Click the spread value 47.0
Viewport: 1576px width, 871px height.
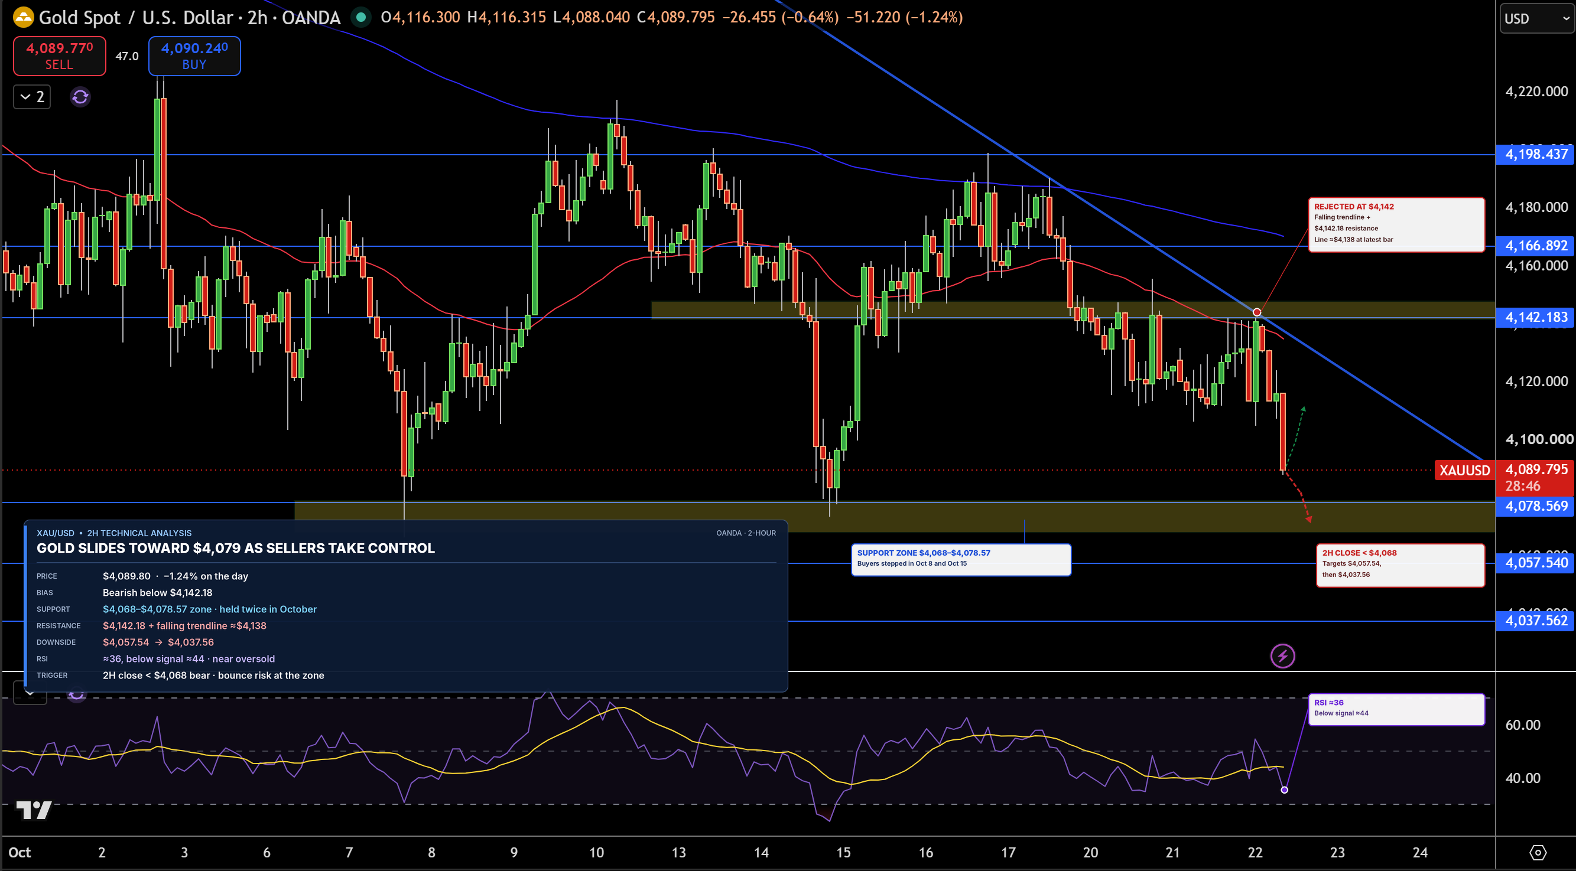point(127,56)
